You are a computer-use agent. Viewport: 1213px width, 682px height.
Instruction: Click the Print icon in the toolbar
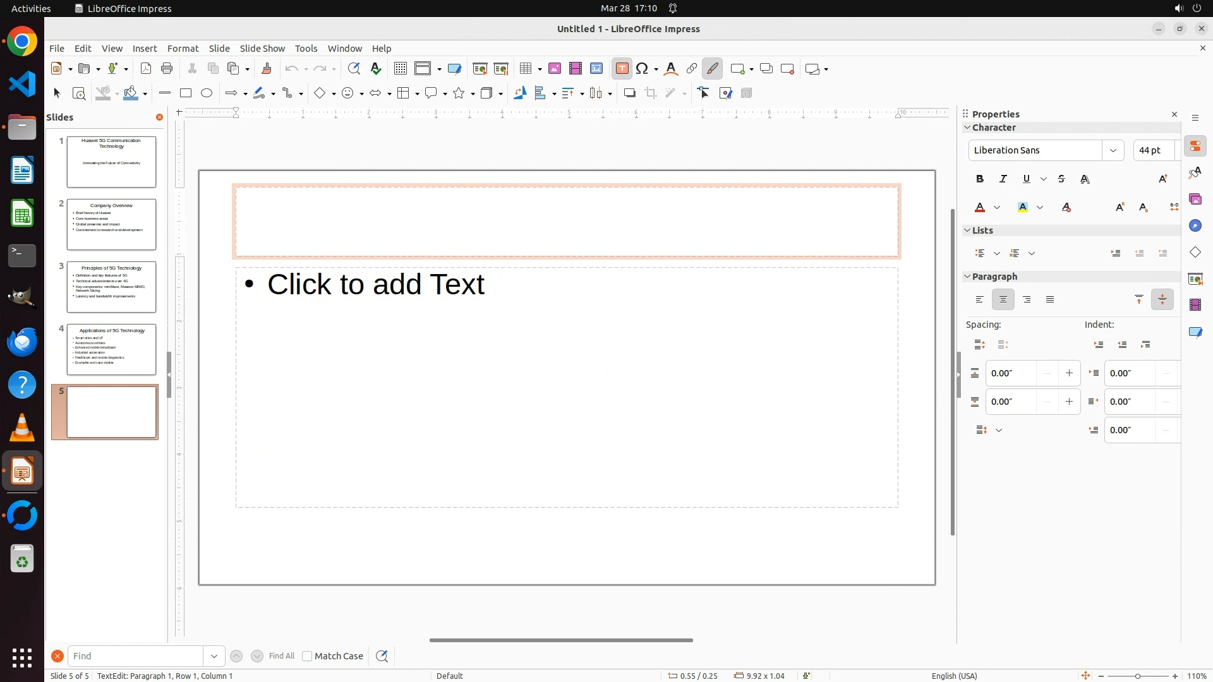tap(167, 69)
